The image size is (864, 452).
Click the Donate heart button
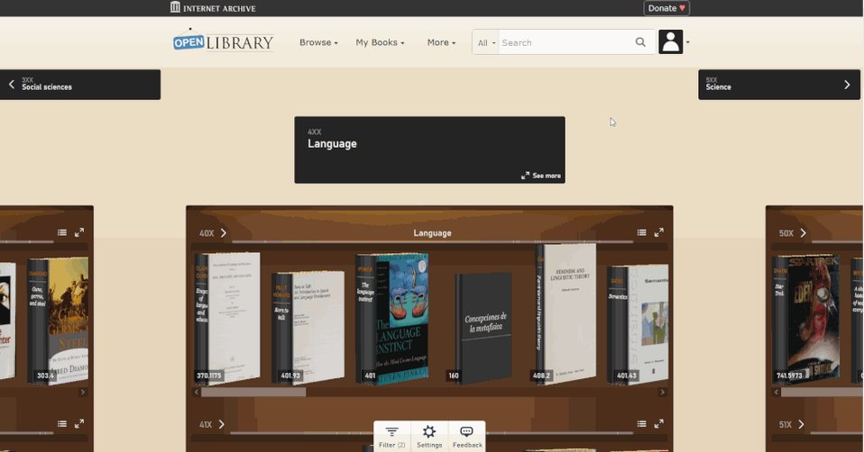click(x=666, y=8)
